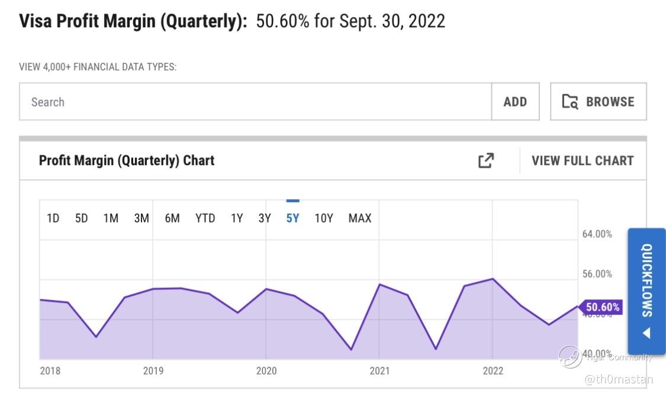Switch chart to 3Y range
666x394 pixels.
[x=265, y=218]
